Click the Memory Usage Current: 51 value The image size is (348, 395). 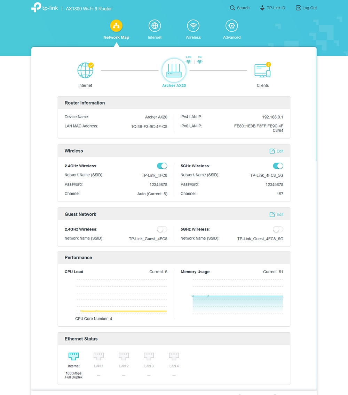pos(273,272)
